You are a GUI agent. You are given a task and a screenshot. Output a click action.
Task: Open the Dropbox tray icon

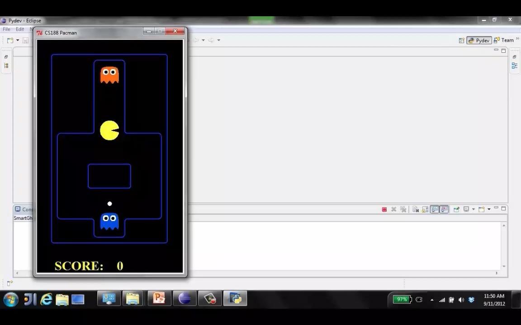pyautogui.click(x=471, y=300)
